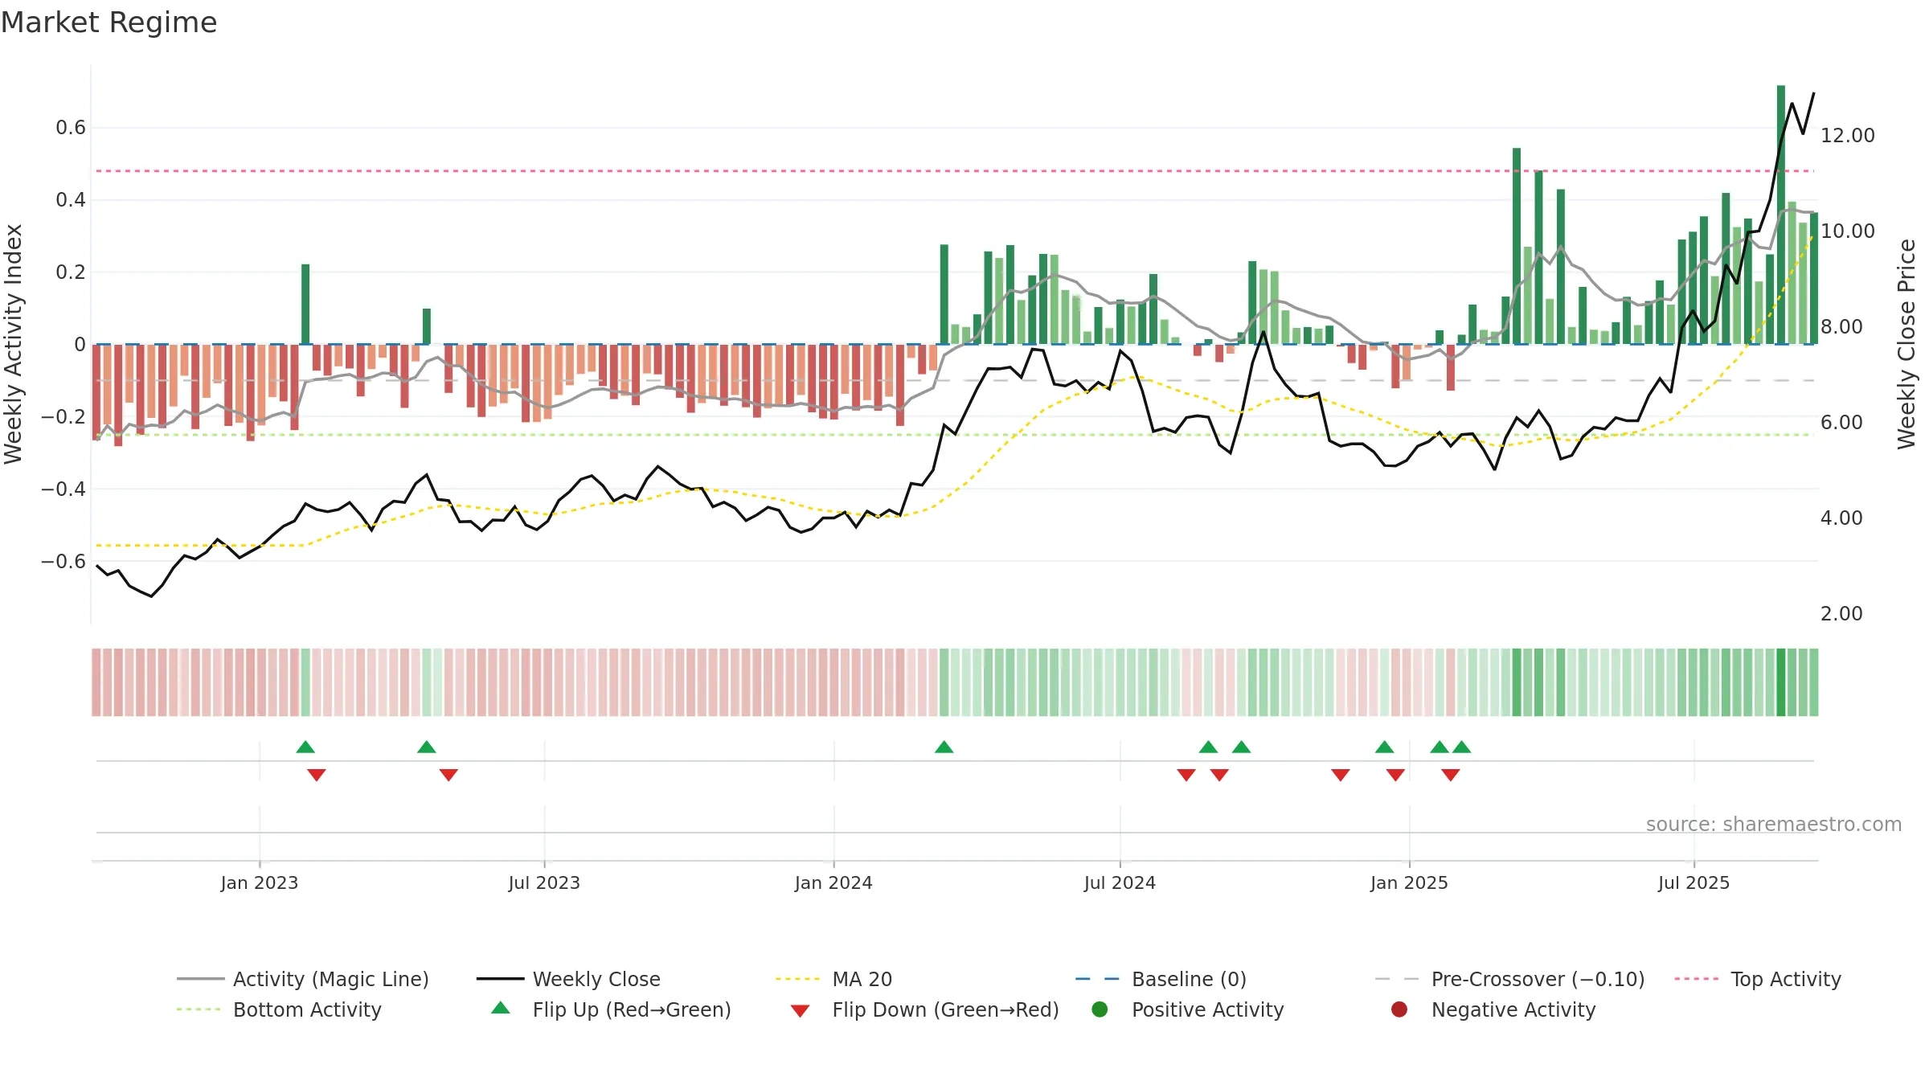
Task: Click the Weekly Close Price axis title
Action: [x=1906, y=344]
